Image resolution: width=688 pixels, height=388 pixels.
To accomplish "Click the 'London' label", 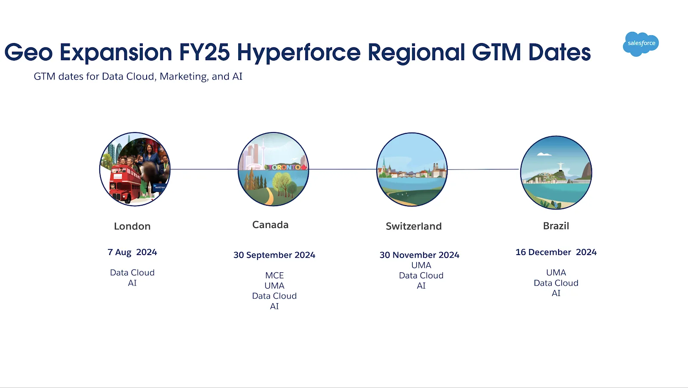I will [x=132, y=226].
